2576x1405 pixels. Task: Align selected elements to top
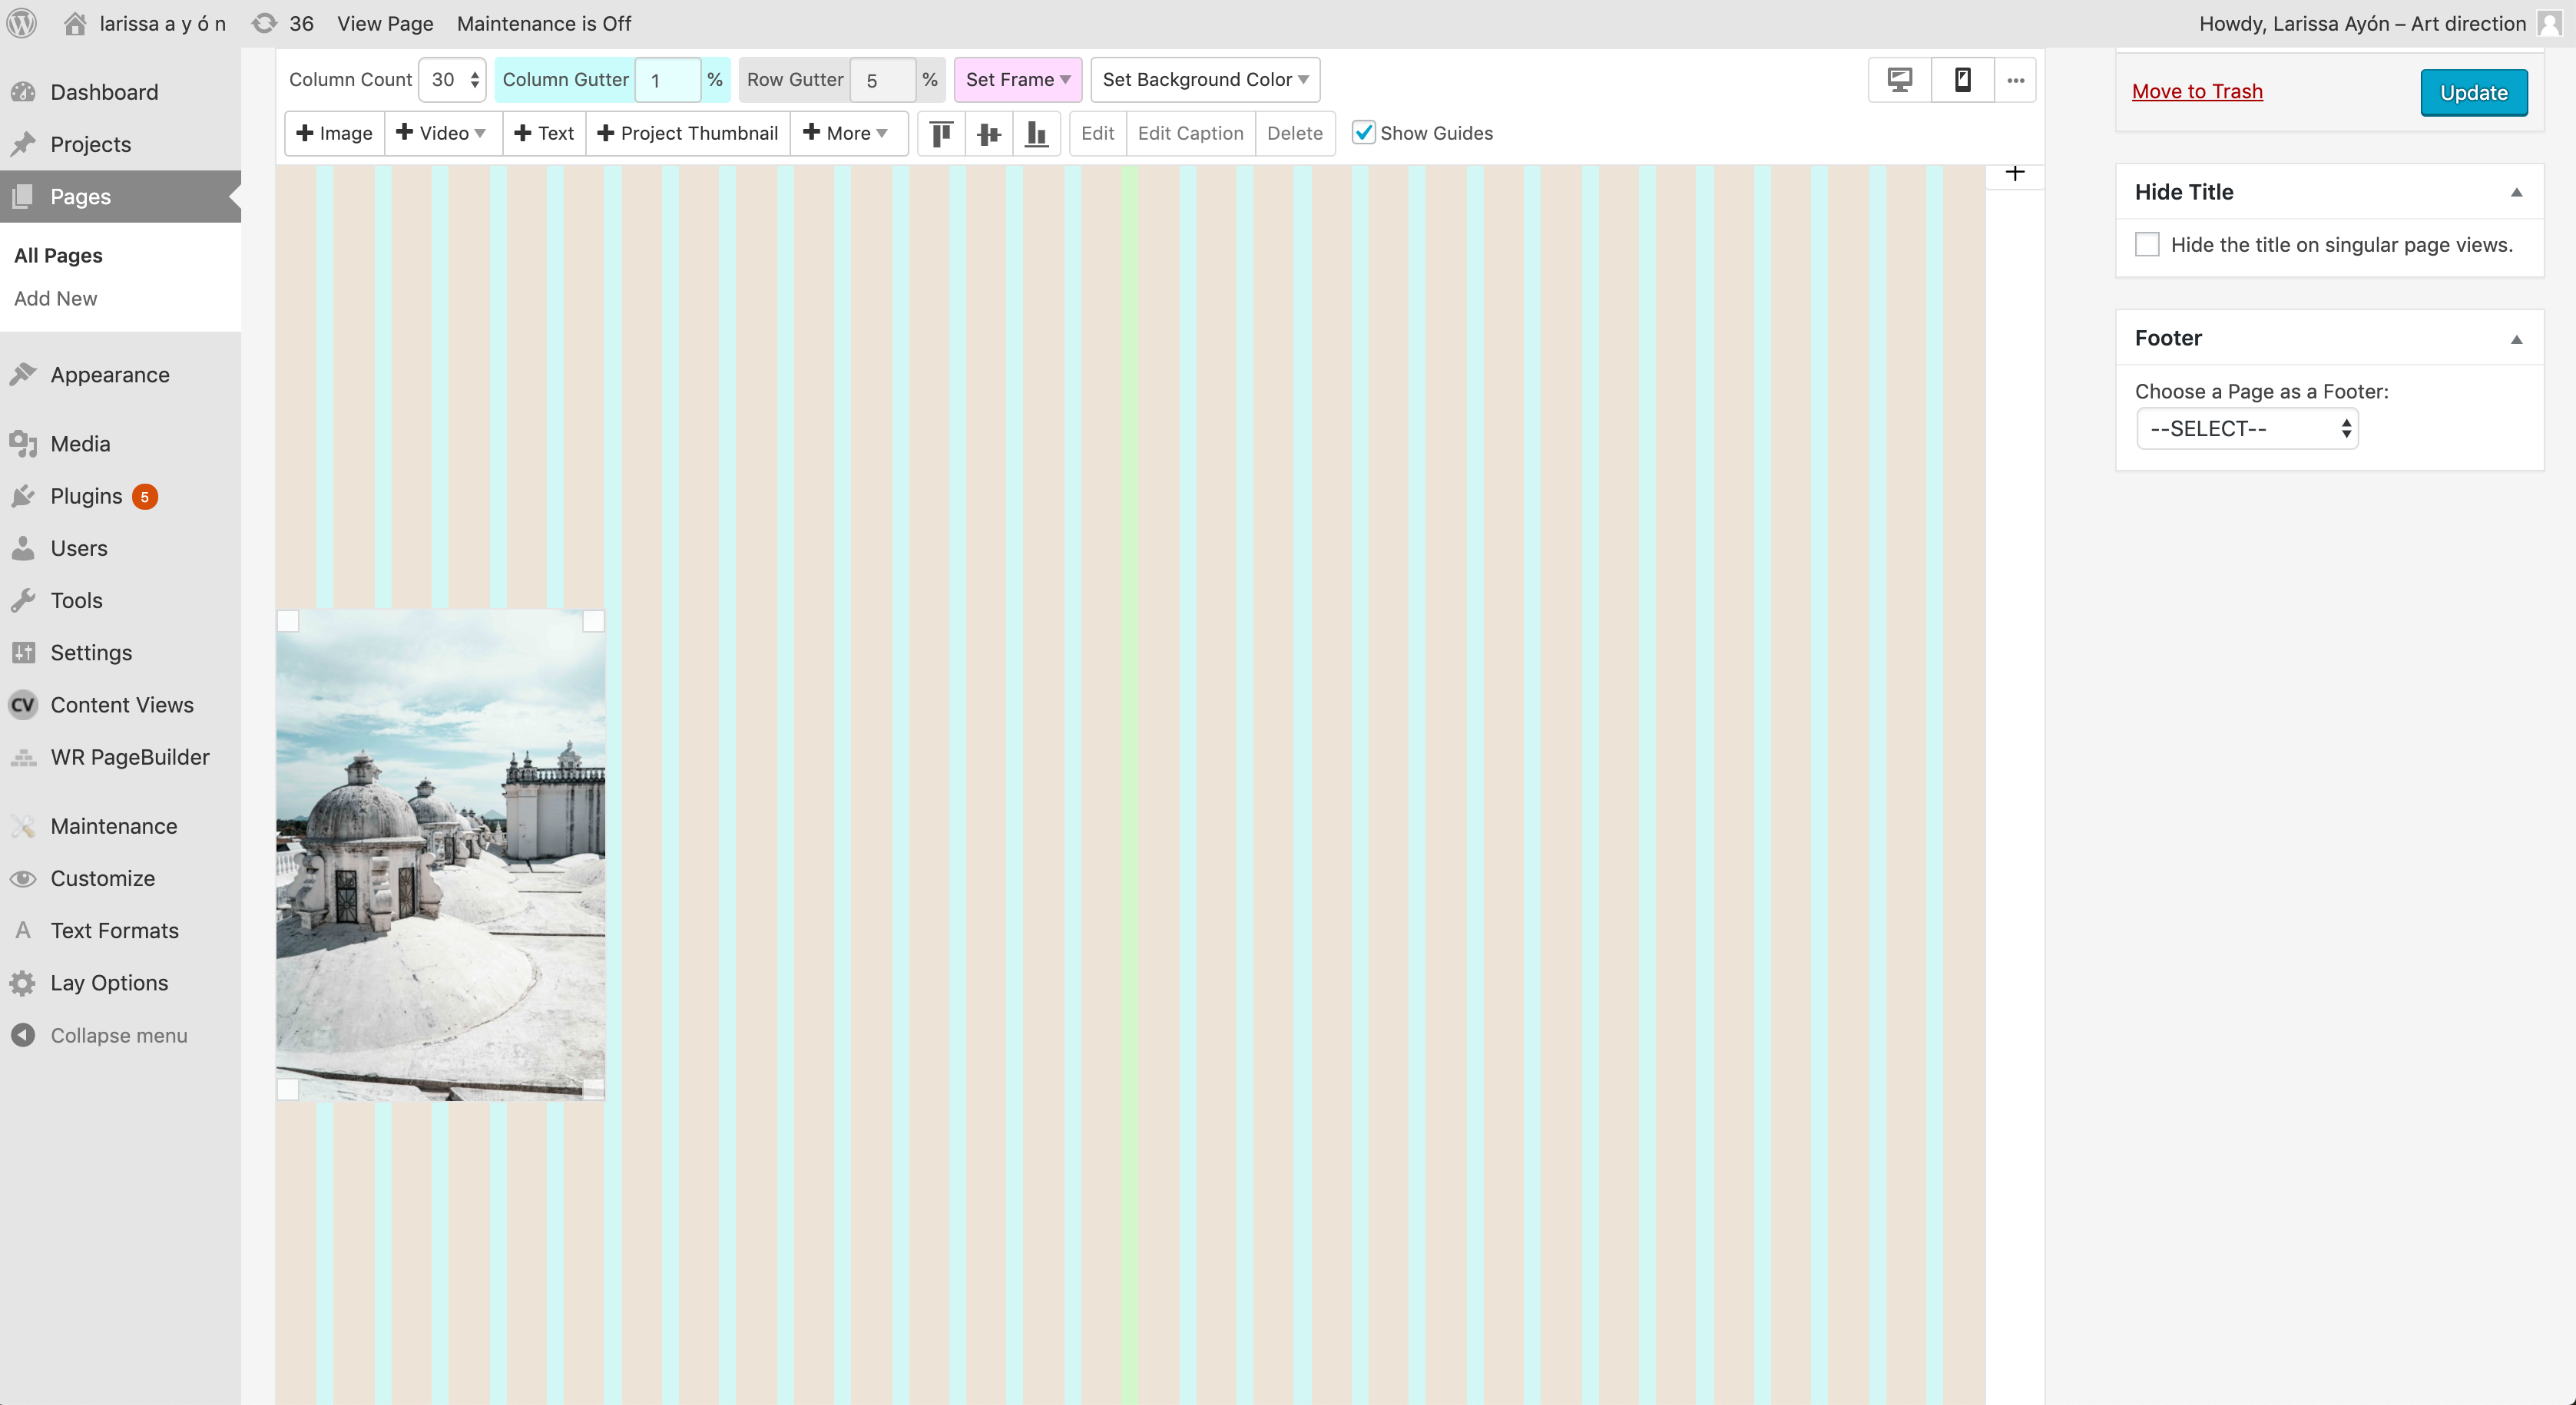941,133
